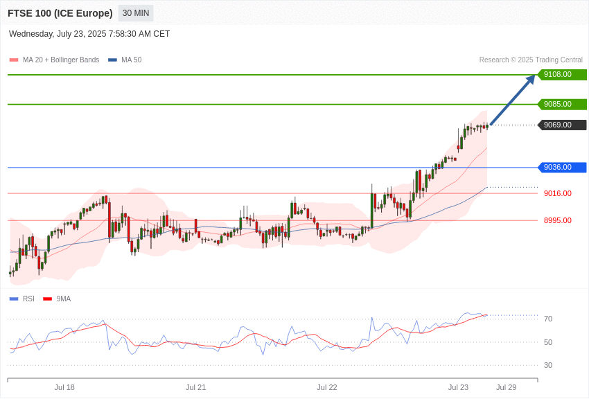Screen dimensions: 589x399
Task: Toggle the MA 50 legend label
Action: (x=132, y=60)
